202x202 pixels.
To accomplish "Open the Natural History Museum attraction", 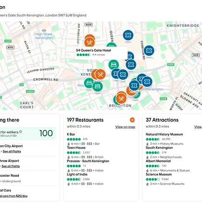I will click(x=164, y=134).
